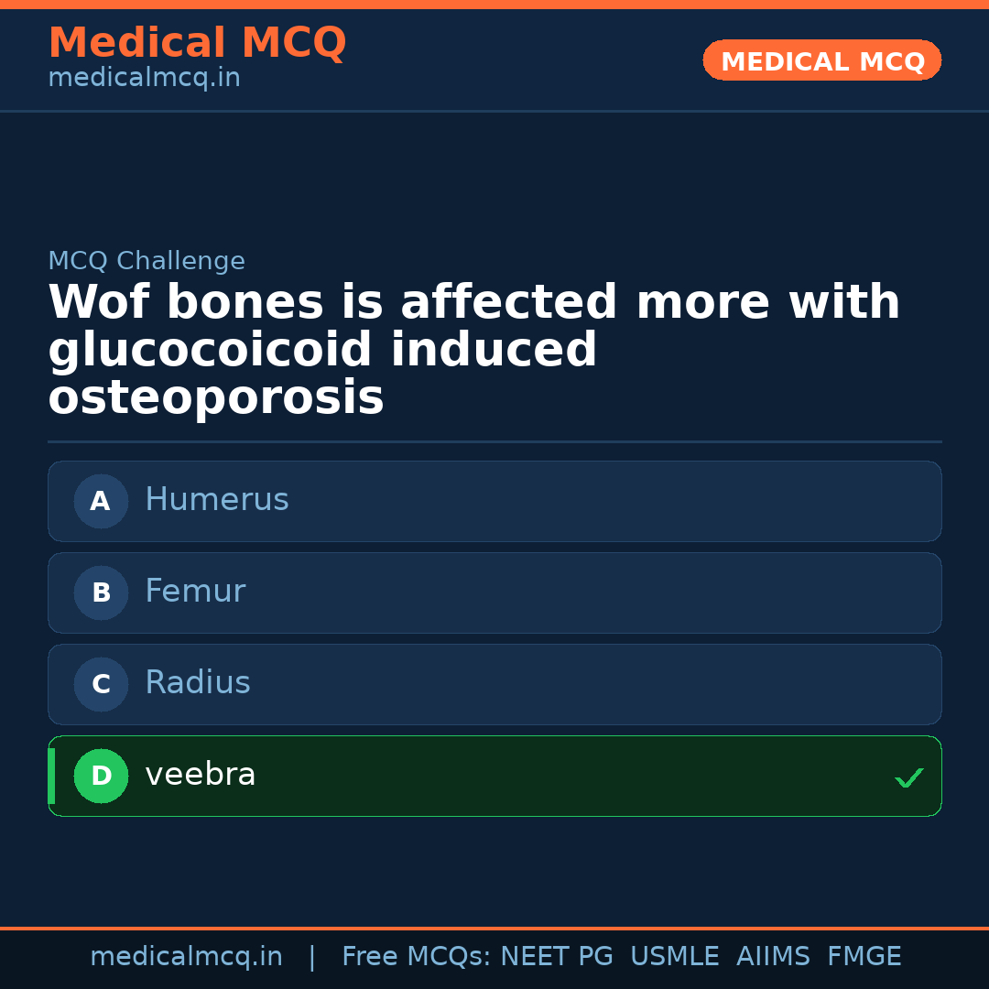The height and width of the screenshot is (989, 989).
Task: Click the USMLE footer text
Action: pos(674,957)
